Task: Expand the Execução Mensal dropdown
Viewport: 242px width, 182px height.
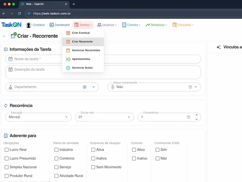Action: point(67,117)
